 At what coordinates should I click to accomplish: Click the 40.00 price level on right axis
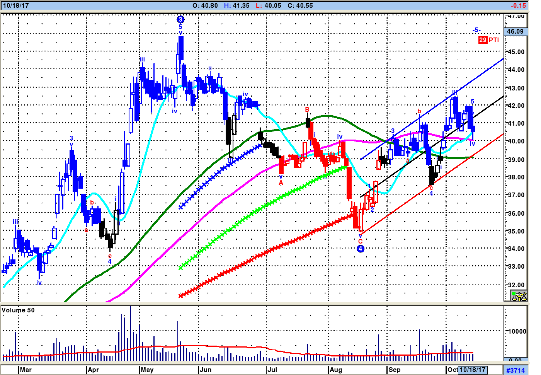point(516,141)
